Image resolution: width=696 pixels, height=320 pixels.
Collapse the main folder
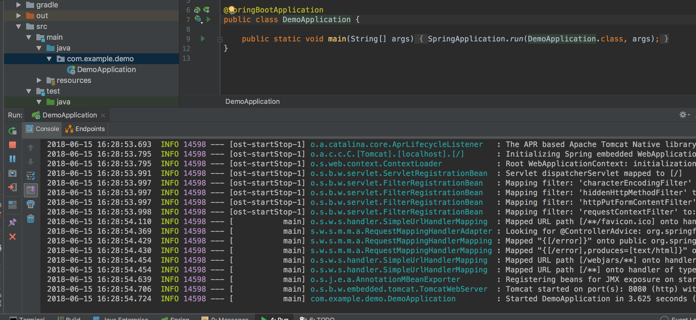29,37
